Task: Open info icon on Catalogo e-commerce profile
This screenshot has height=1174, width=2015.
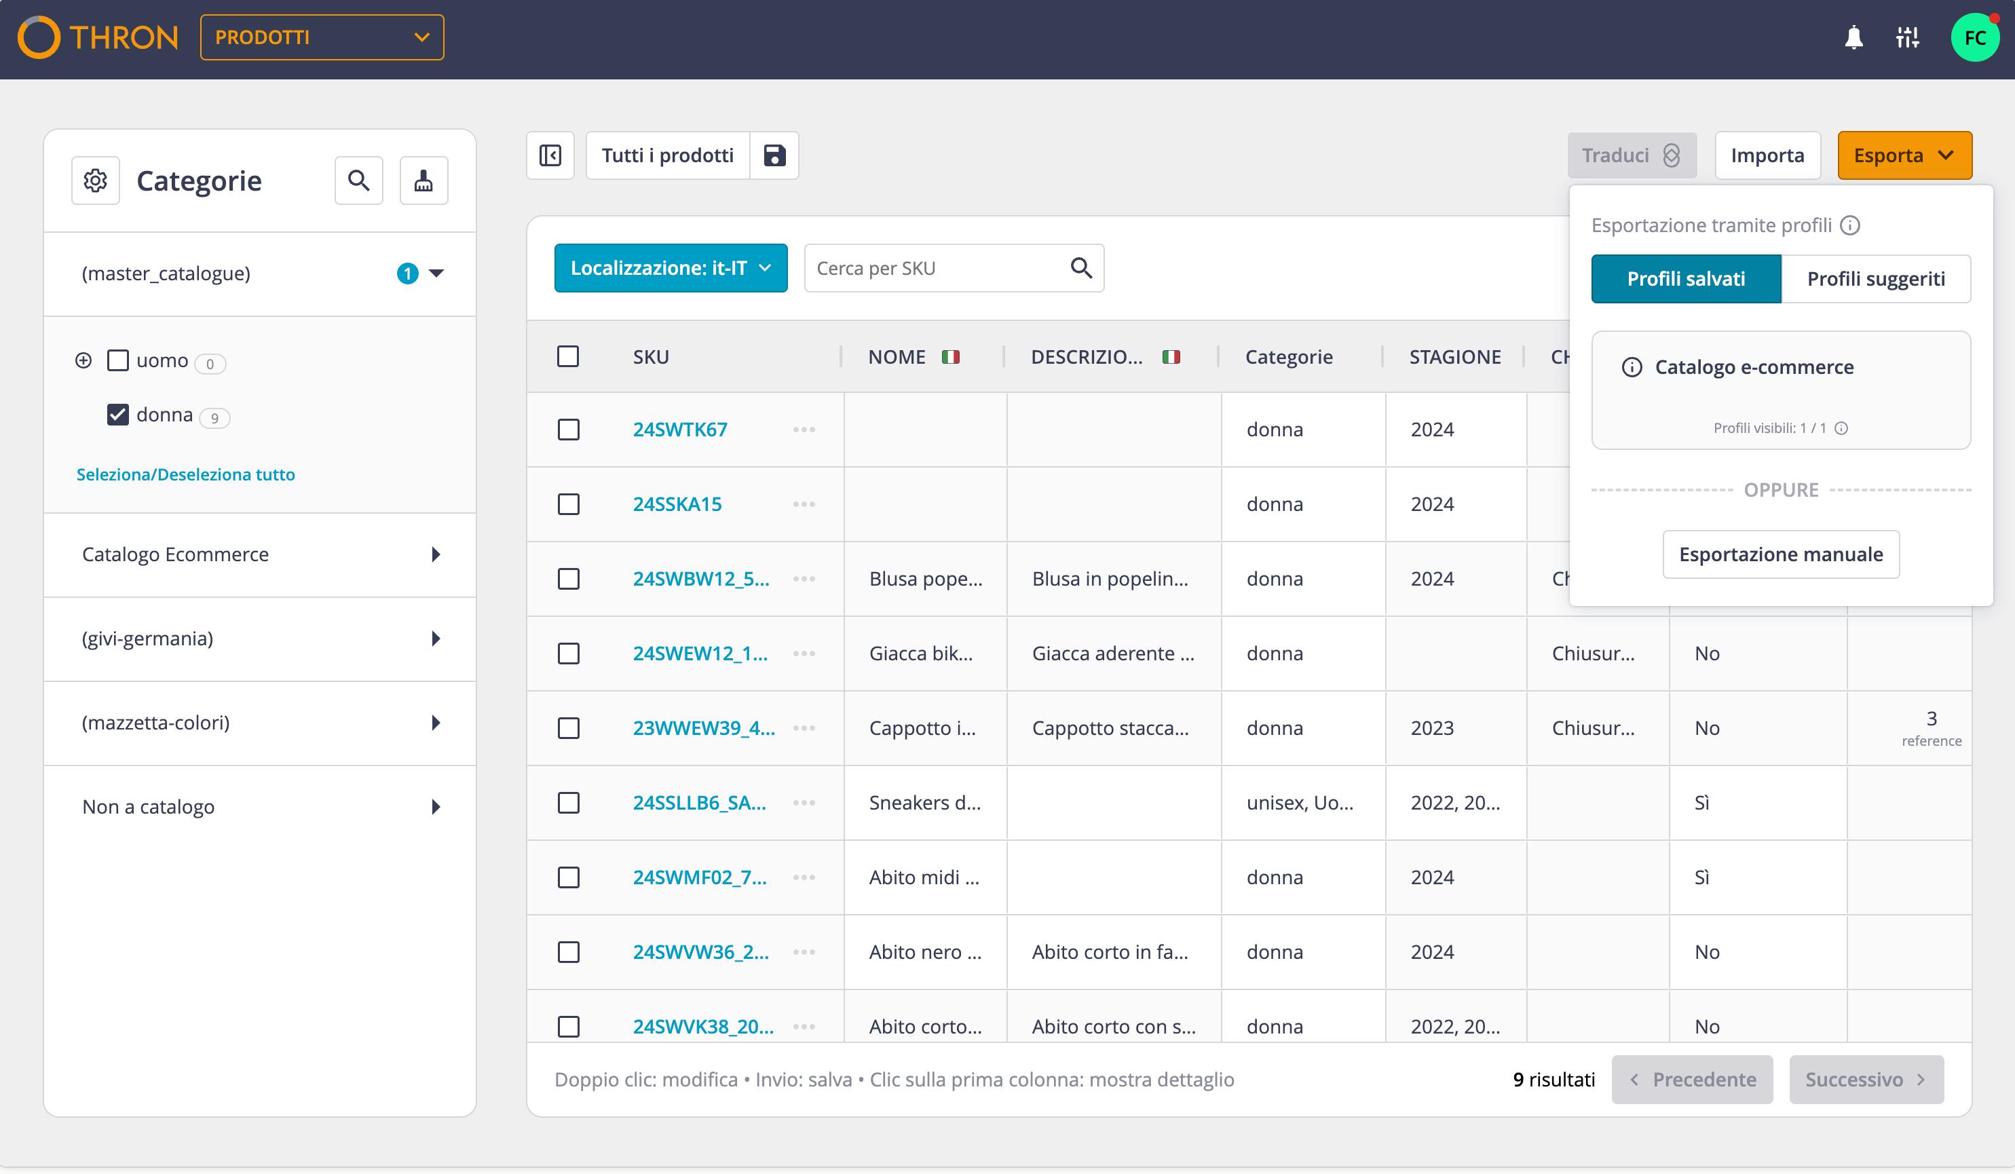Action: click(x=1632, y=367)
